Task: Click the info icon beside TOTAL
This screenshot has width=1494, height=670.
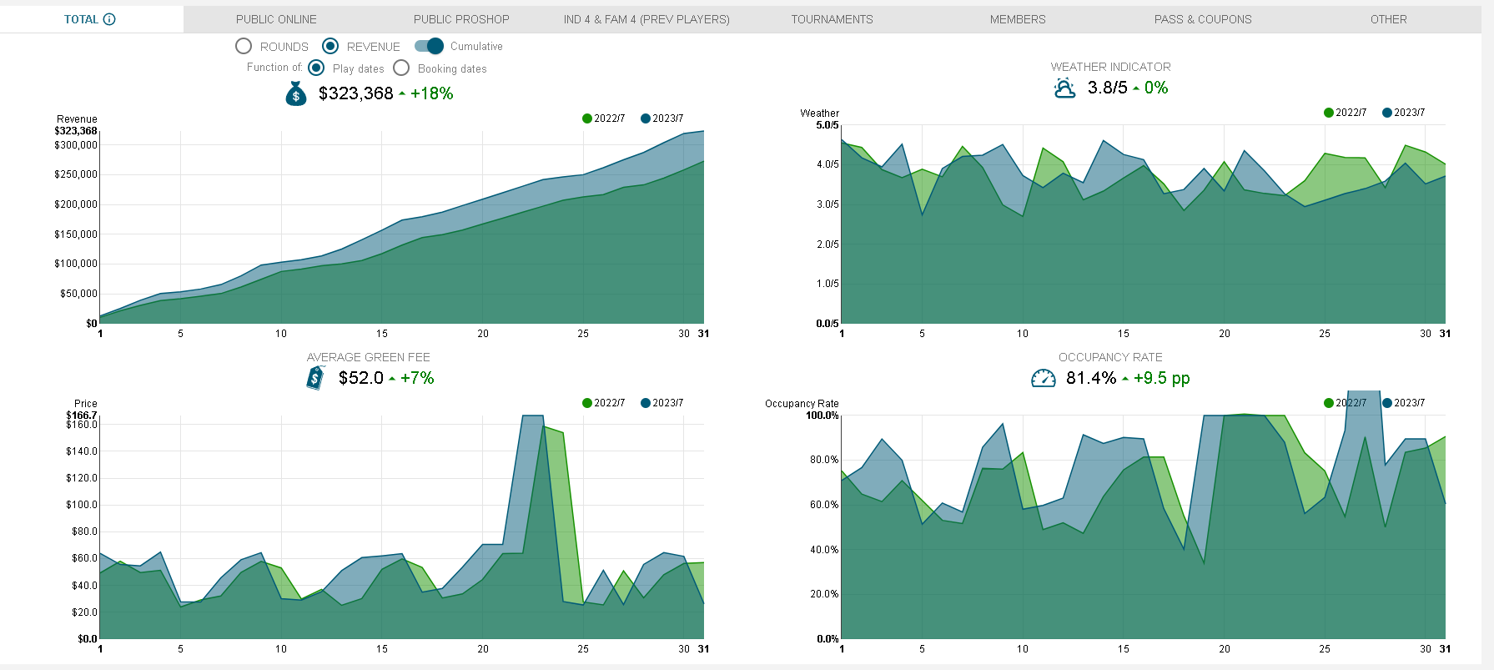Action: pyautogui.click(x=109, y=19)
